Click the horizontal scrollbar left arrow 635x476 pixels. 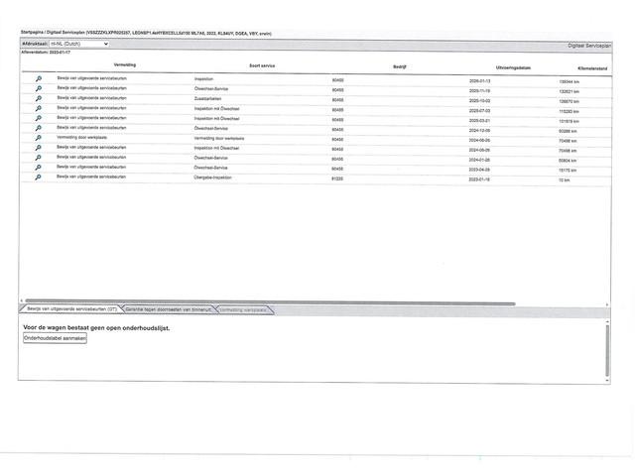(22, 300)
